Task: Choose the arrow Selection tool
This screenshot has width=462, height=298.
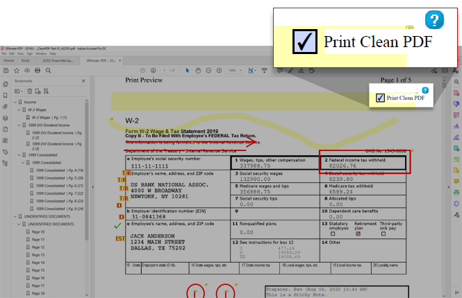Action: 188,71
